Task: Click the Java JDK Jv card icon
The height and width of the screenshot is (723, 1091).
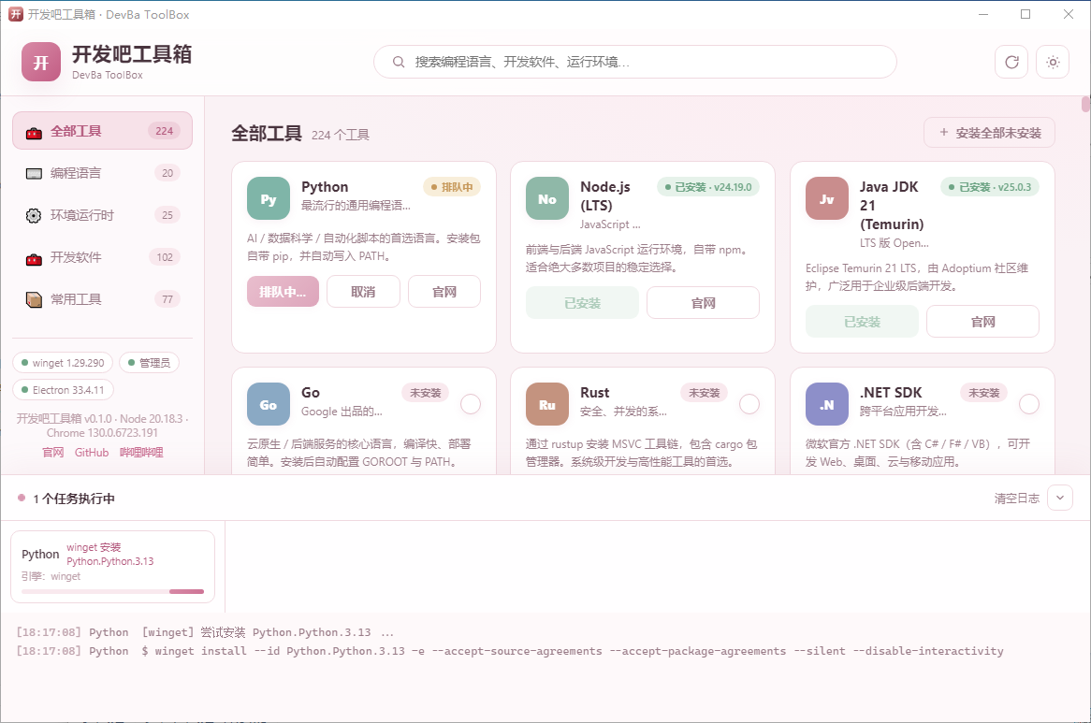Action: pyautogui.click(x=827, y=199)
